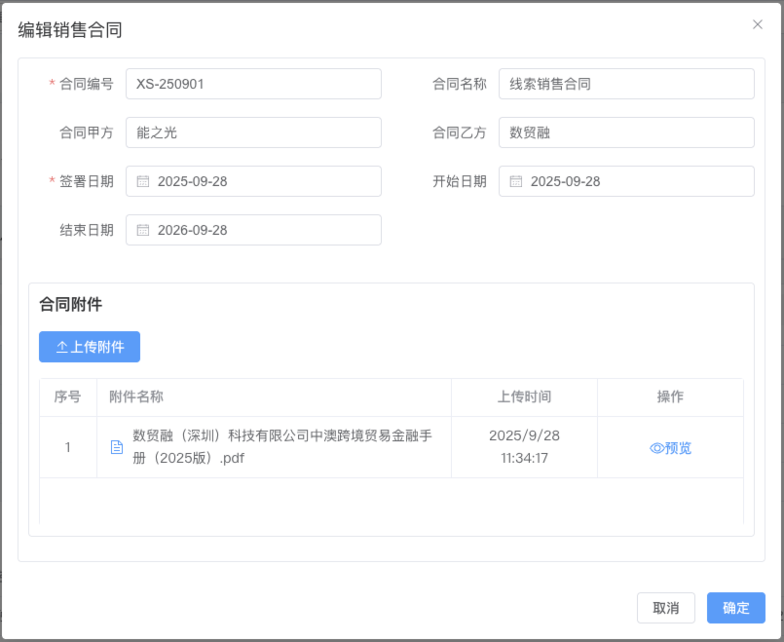The width and height of the screenshot is (784, 642).
Task: Click the upload arrow icon on 上传附件
Action: point(61,347)
